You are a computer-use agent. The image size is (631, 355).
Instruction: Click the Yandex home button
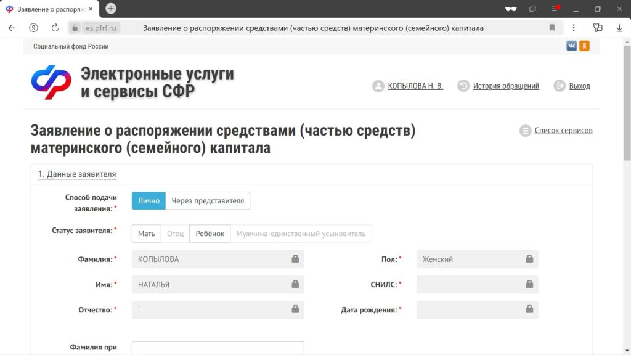click(x=33, y=28)
